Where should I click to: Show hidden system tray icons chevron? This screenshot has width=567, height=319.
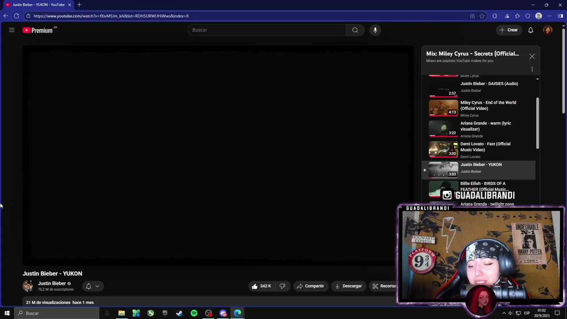click(x=504, y=313)
